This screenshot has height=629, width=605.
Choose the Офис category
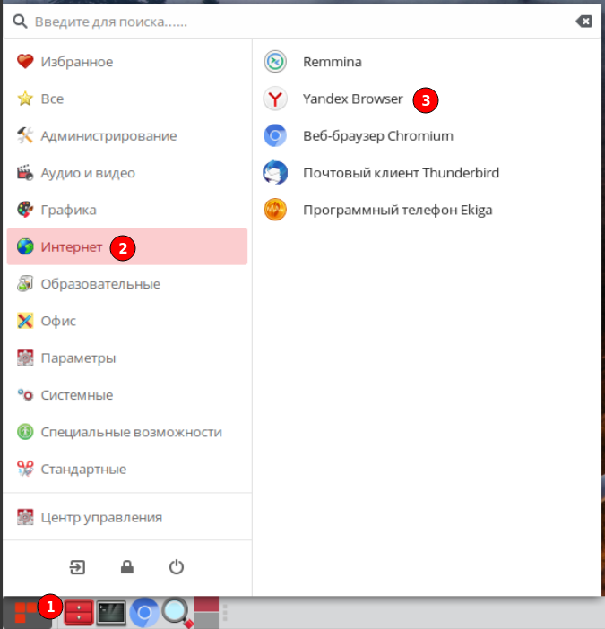click(x=127, y=321)
